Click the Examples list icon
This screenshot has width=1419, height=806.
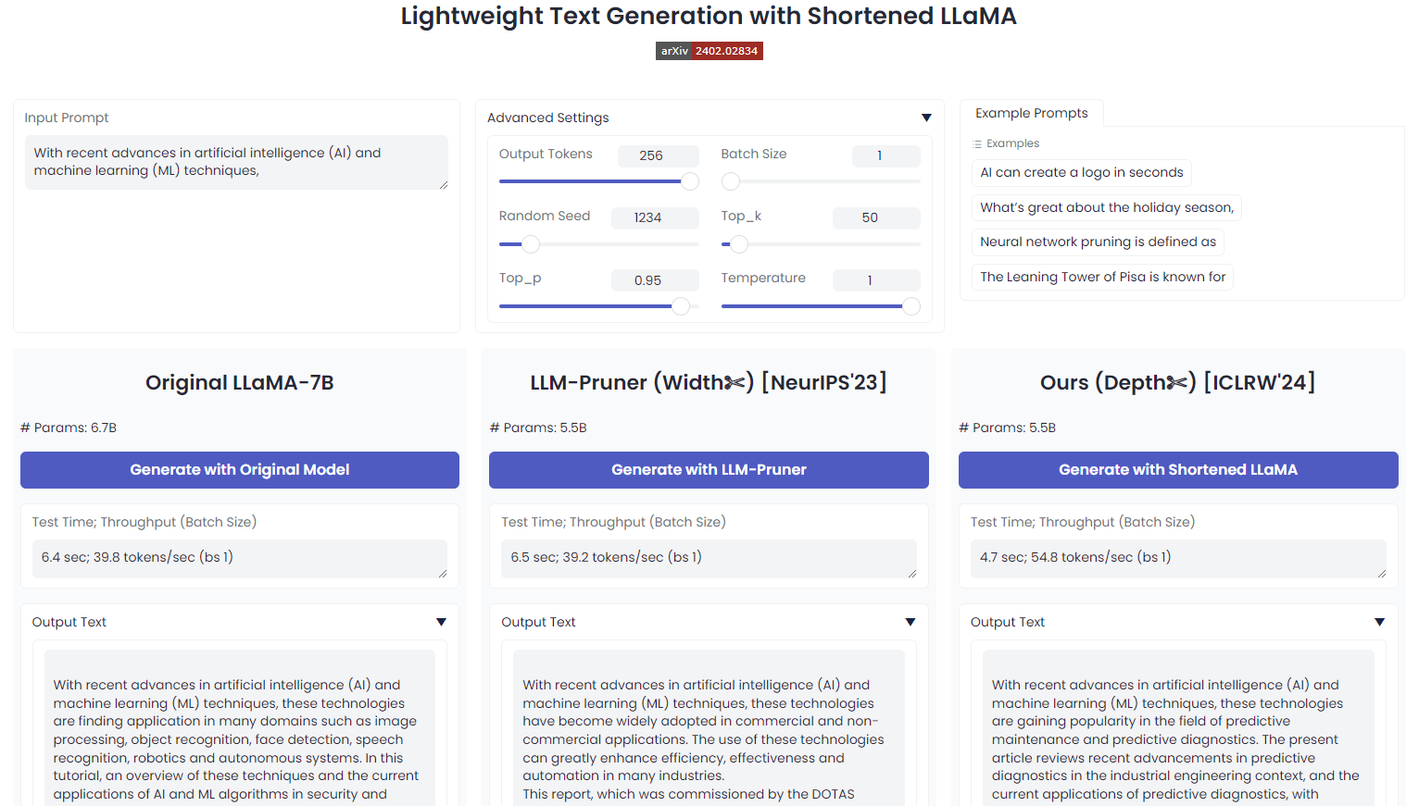tap(977, 144)
